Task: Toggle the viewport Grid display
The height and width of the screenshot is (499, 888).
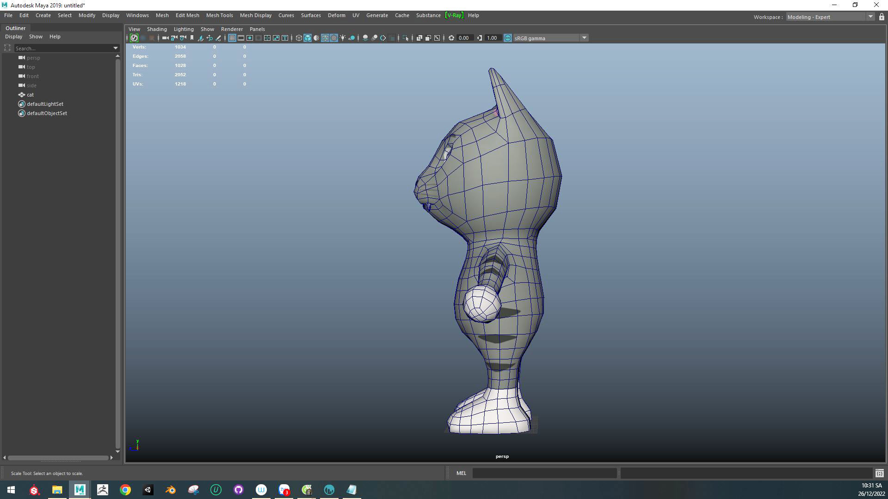Action: click(x=232, y=38)
